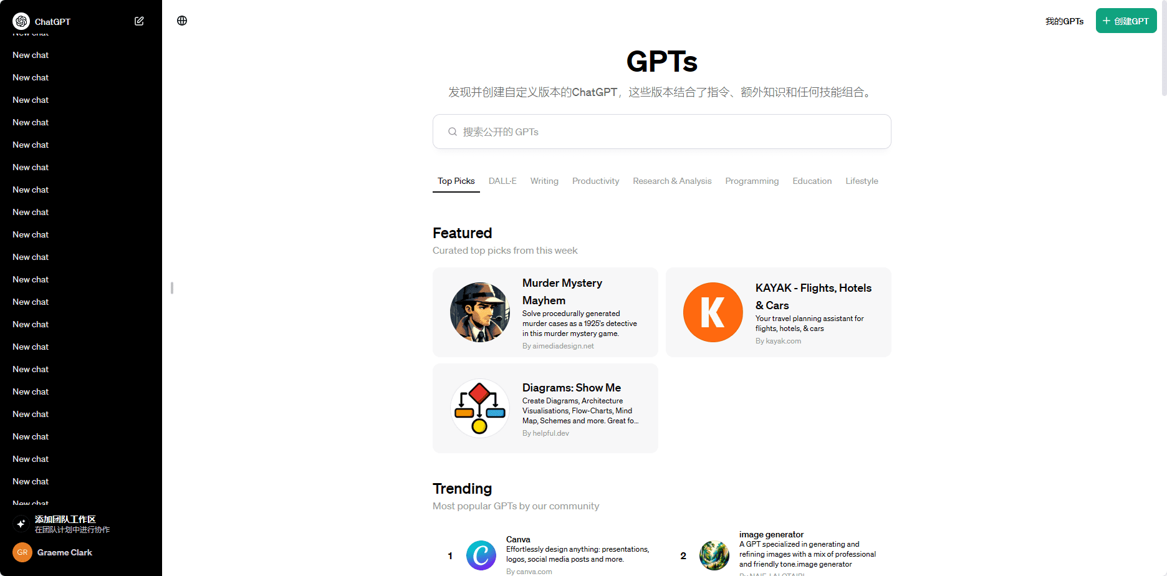Image resolution: width=1167 pixels, height=576 pixels.
Task: Click the sparkle icon beside 添加团队工作区
Action: pyautogui.click(x=21, y=524)
